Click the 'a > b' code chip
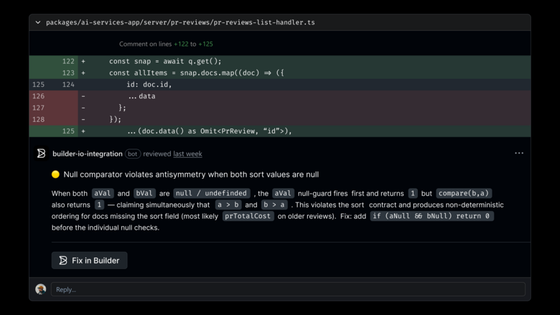 [228, 204]
